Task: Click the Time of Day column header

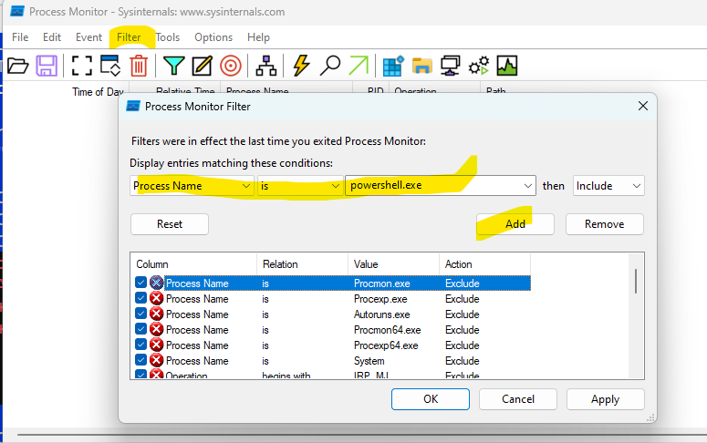Action: [x=98, y=91]
